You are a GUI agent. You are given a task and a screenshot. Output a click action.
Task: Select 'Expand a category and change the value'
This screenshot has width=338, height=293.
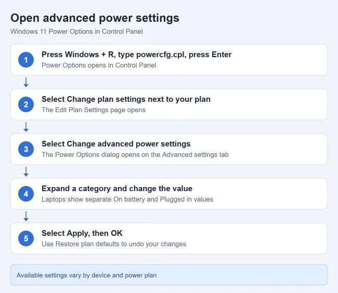[x=117, y=189]
